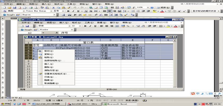Image resolution: width=223 pixels, height=106 pixels.
Task: Click the Word increase indent icon
Action: (x=148, y=11)
